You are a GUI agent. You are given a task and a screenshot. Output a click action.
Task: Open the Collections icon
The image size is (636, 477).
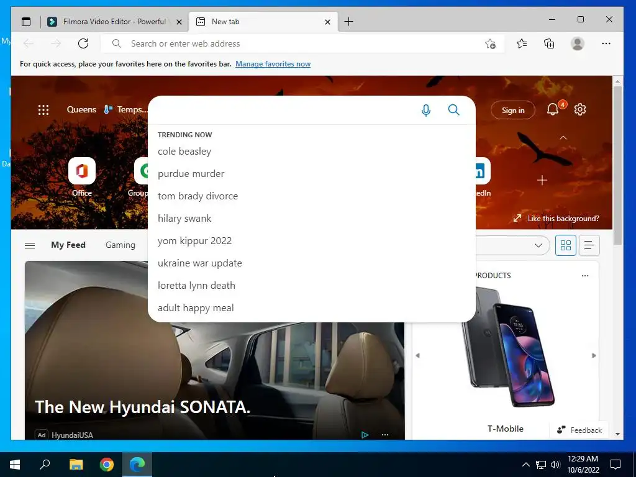pyautogui.click(x=549, y=43)
